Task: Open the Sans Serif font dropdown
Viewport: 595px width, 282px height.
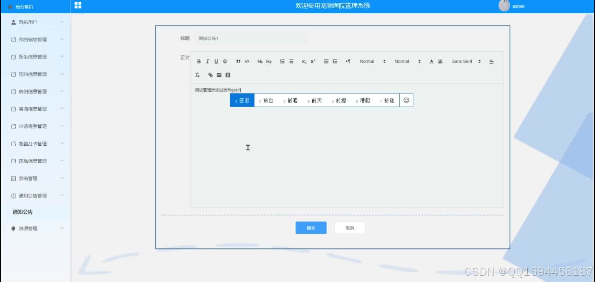Action: 466,61
